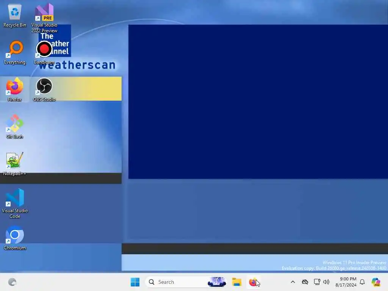Open the volume control tray icon
The image size is (388, 291).
[x=326, y=282]
